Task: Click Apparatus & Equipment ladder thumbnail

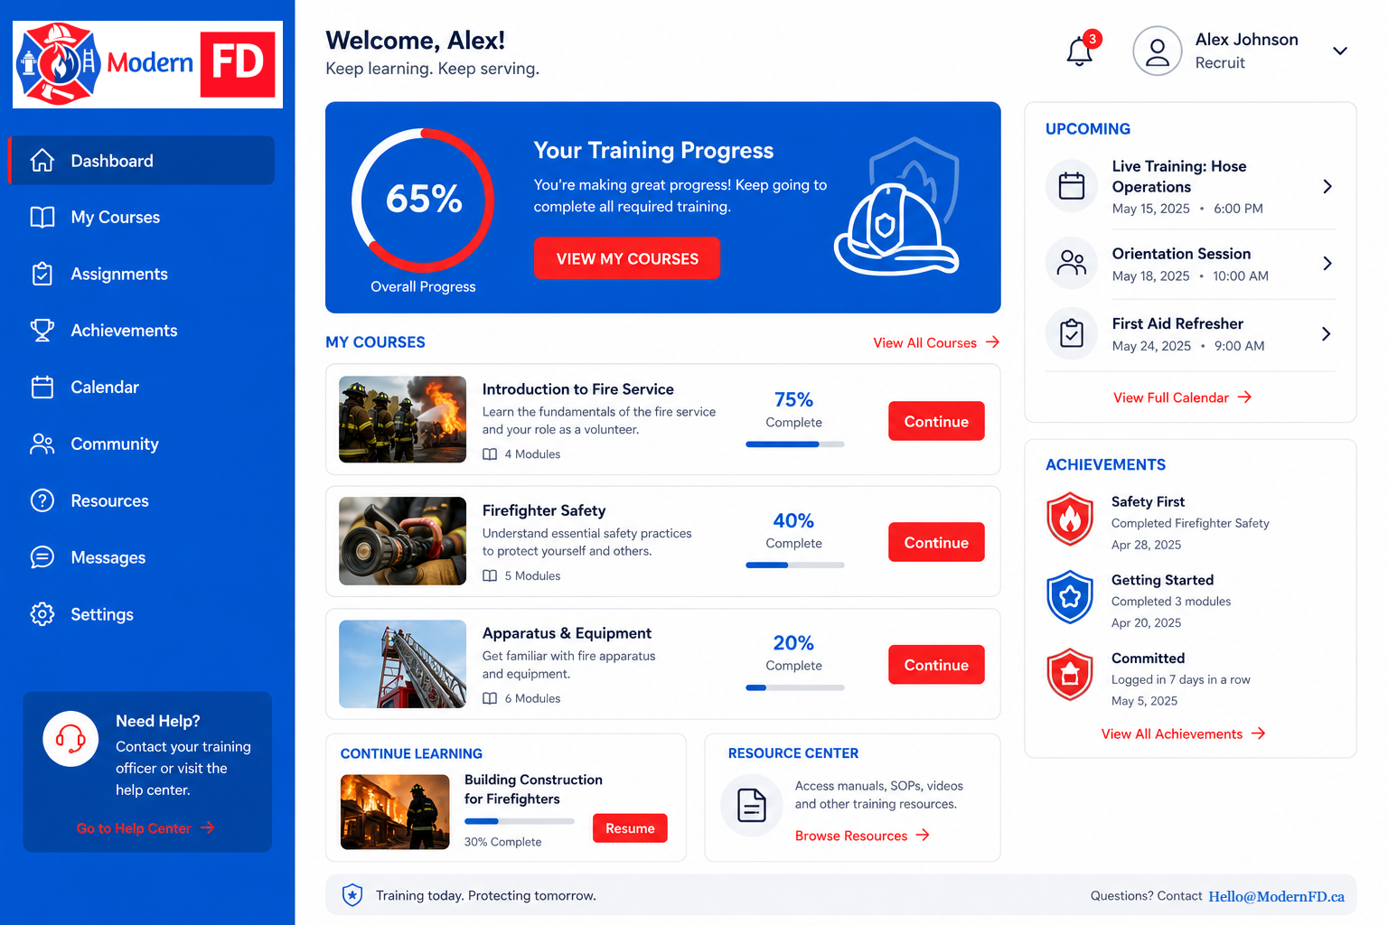Action: pyautogui.click(x=402, y=664)
